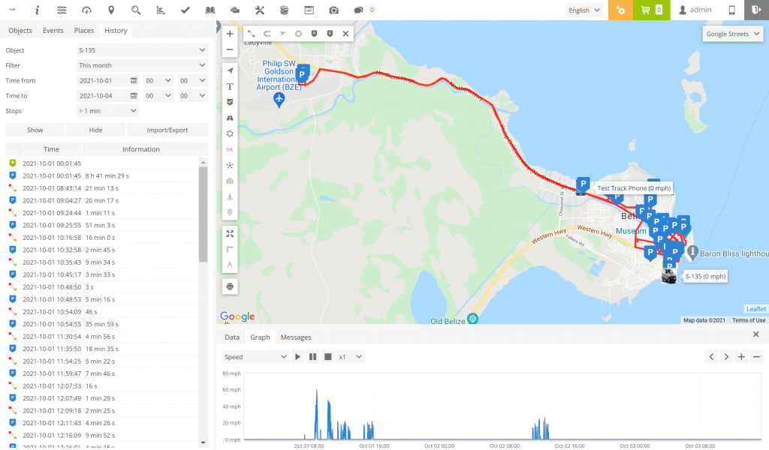Open the object control code-window icon
The height and width of the screenshot is (450, 769).
pyautogui.click(x=309, y=10)
